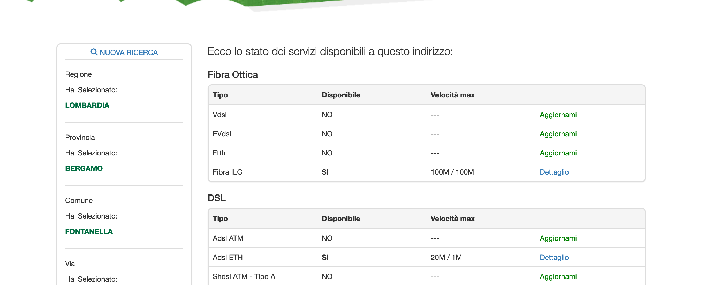Click the Fibra ILC row label
This screenshot has height=285, width=727.
pyautogui.click(x=227, y=172)
